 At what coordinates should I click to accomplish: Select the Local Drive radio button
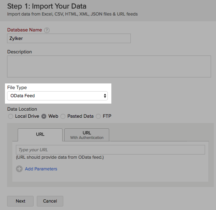click(11, 116)
